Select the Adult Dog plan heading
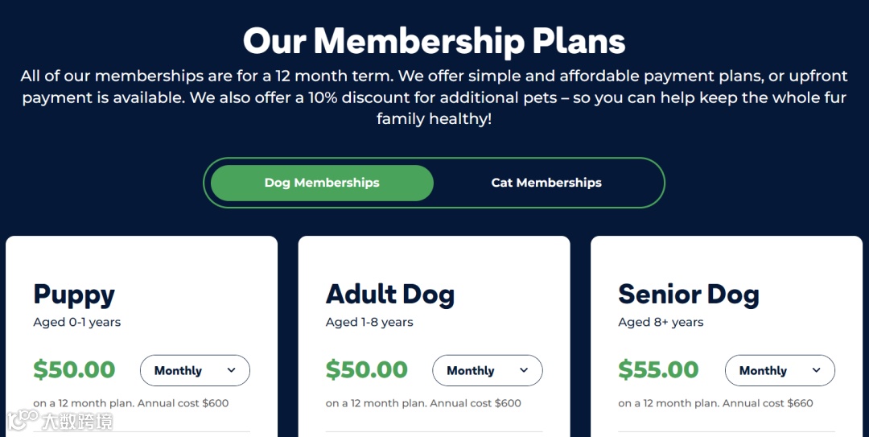 pyautogui.click(x=390, y=295)
